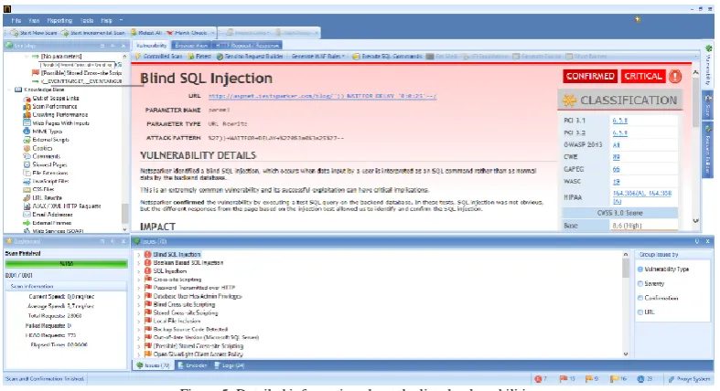Open the WASC classification link
Image resolution: width=720 pixels, height=391 pixels.
pos(617,182)
